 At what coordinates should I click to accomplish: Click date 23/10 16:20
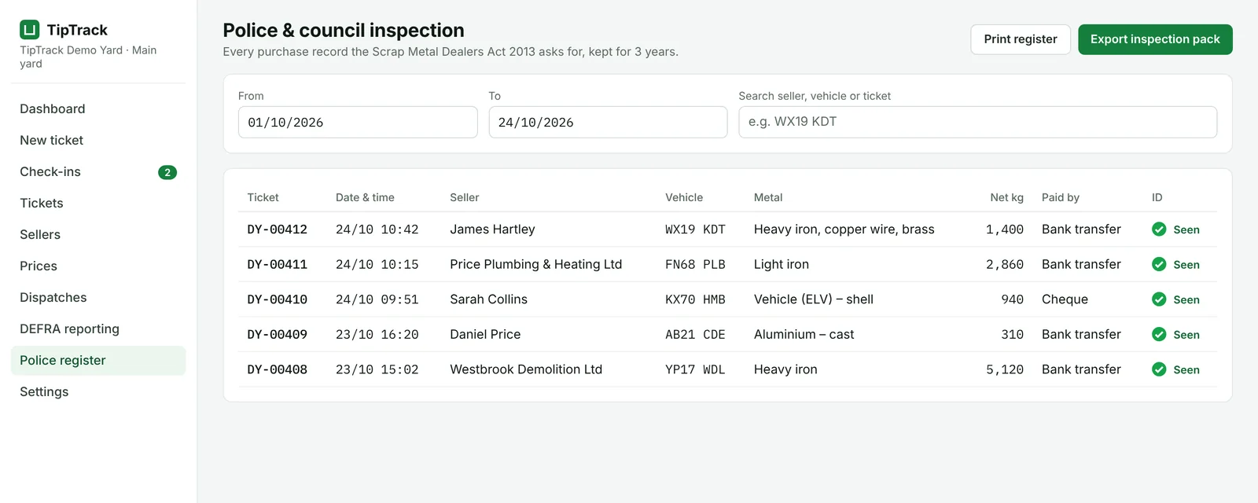tap(377, 335)
